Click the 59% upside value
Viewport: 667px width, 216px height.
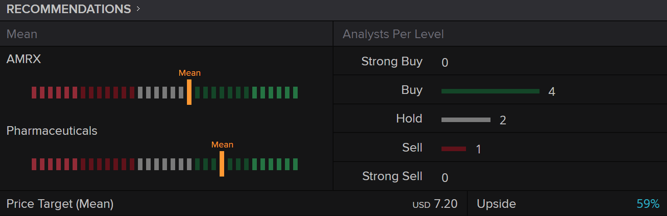648,204
